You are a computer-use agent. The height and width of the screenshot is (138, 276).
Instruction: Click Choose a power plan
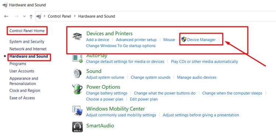coord(105,99)
